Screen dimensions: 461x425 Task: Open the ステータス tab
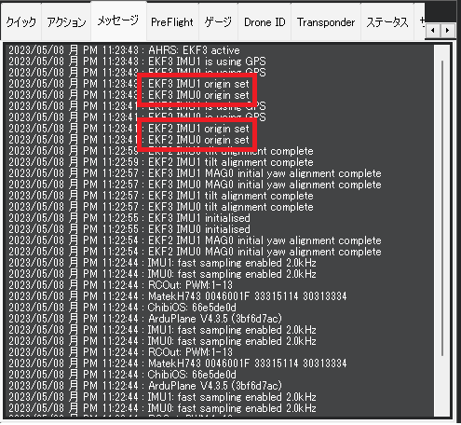(387, 22)
